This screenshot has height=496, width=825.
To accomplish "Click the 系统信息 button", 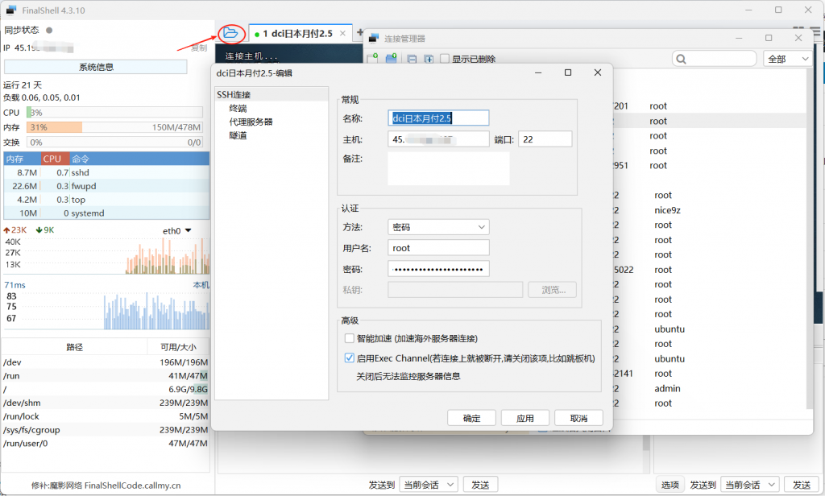I will [106, 67].
